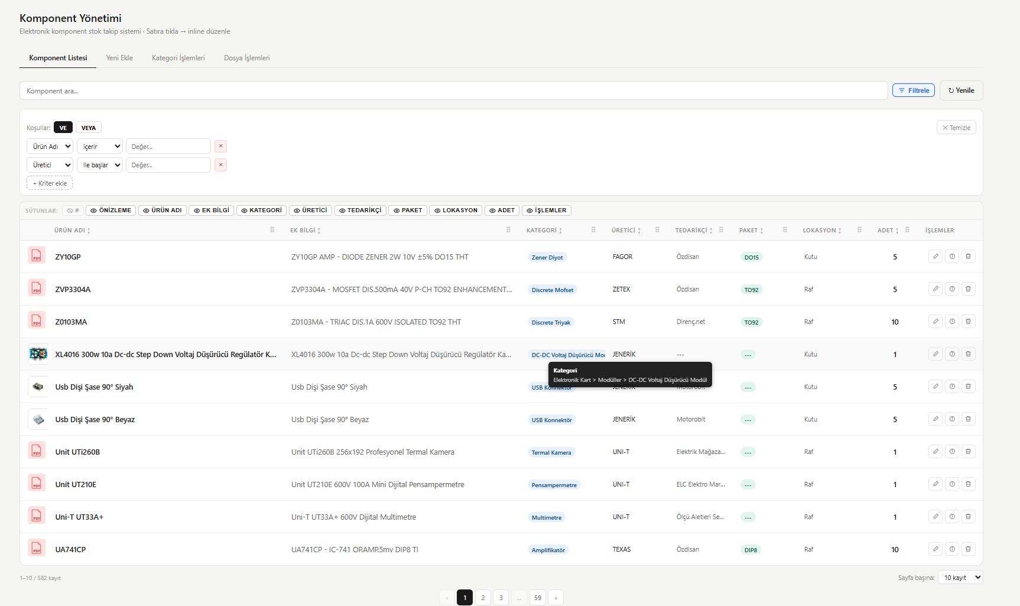Add a new criterion with Kriter ekle

(50, 183)
